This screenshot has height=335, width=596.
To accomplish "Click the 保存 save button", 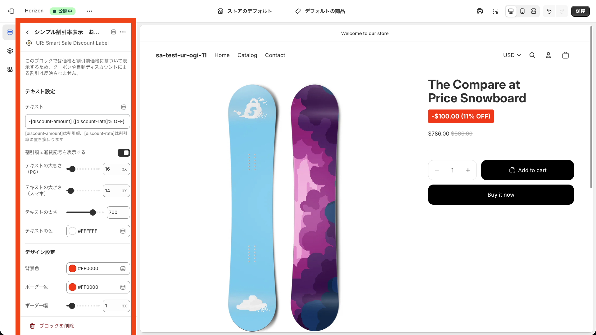I will 580,11.
